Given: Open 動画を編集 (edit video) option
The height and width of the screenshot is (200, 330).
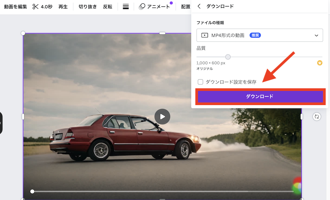Looking at the screenshot, I should tap(16, 7).
